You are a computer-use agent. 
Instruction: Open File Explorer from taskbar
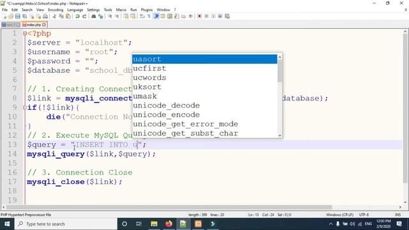pos(154,224)
